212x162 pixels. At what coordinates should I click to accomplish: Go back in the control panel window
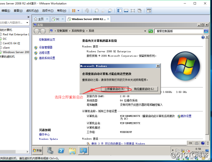(x=36, y=31)
